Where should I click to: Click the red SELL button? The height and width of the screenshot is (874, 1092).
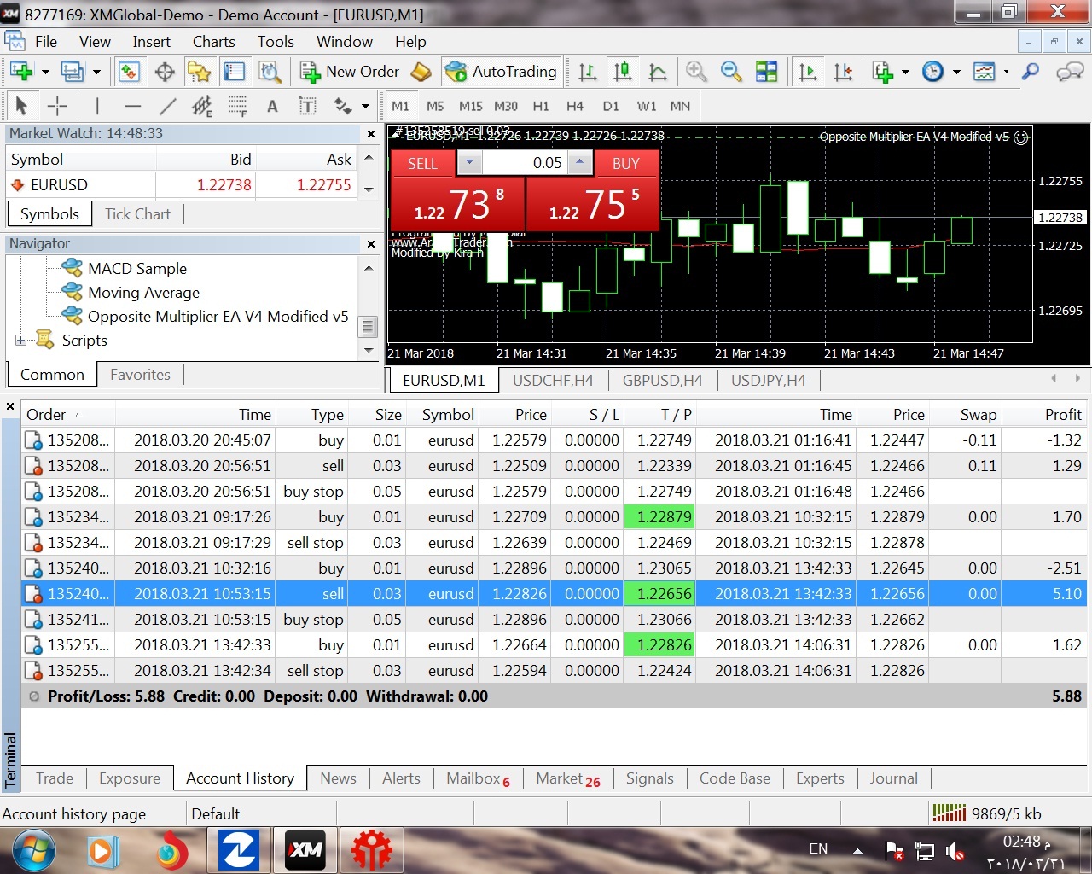(422, 163)
